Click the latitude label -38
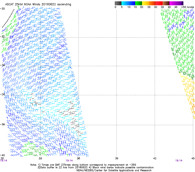 click(x=2, y=124)
